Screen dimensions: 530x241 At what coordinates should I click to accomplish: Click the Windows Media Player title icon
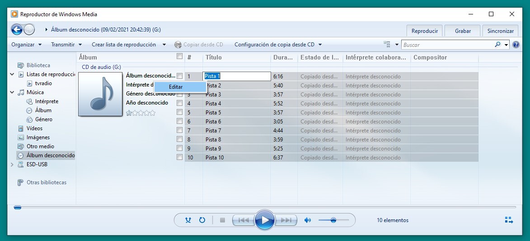(x=14, y=14)
